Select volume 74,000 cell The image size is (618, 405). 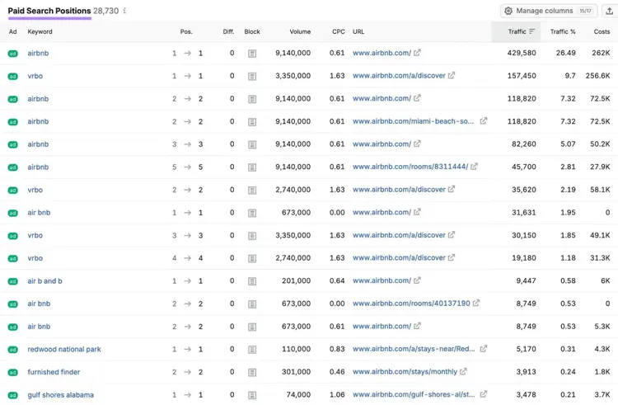pyautogui.click(x=298, y=395)
